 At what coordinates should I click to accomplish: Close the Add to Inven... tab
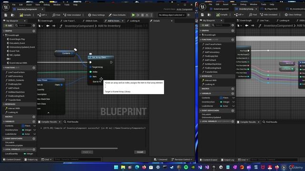(122, 21)
